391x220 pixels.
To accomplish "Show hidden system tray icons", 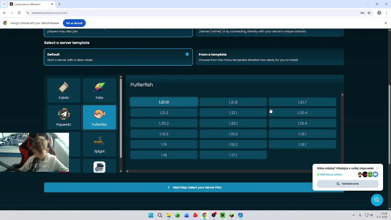I will [x=354, y=215].
